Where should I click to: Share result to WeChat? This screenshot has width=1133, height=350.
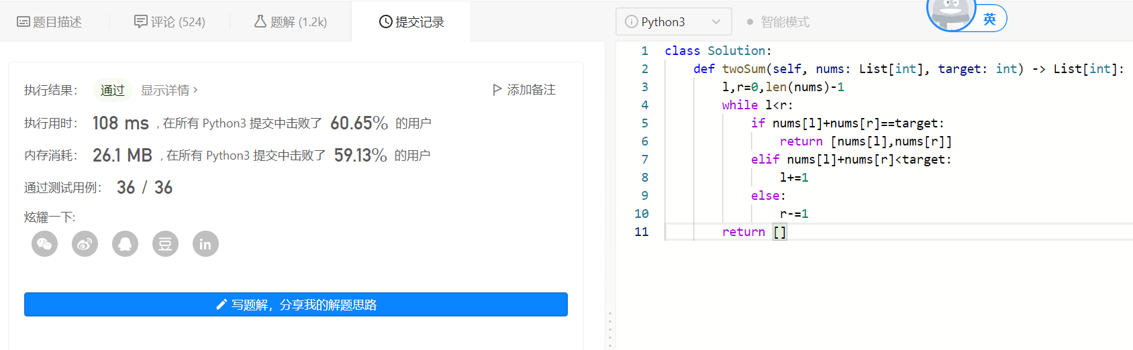click(44, 244)
